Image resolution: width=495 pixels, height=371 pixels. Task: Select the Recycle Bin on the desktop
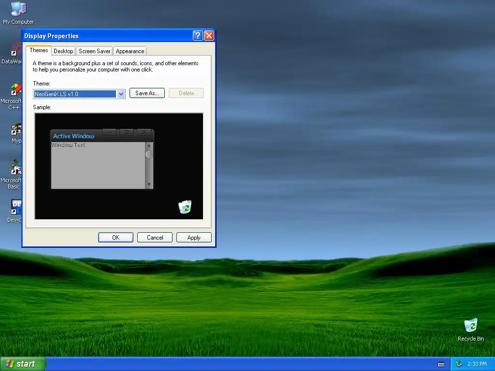click(471, 329)
